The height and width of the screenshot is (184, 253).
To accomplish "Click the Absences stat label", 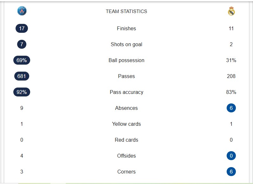I will tap(126, 108).
